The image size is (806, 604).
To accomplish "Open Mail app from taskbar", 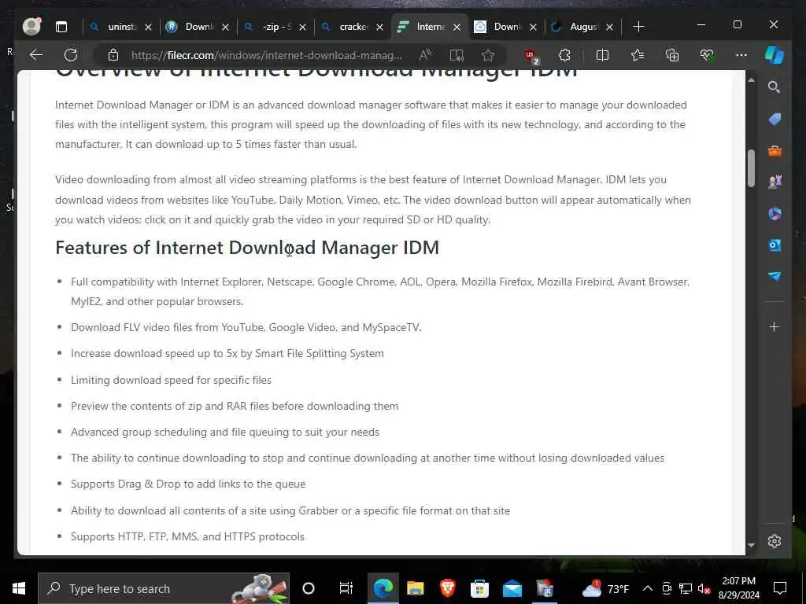I will [512, 588].
